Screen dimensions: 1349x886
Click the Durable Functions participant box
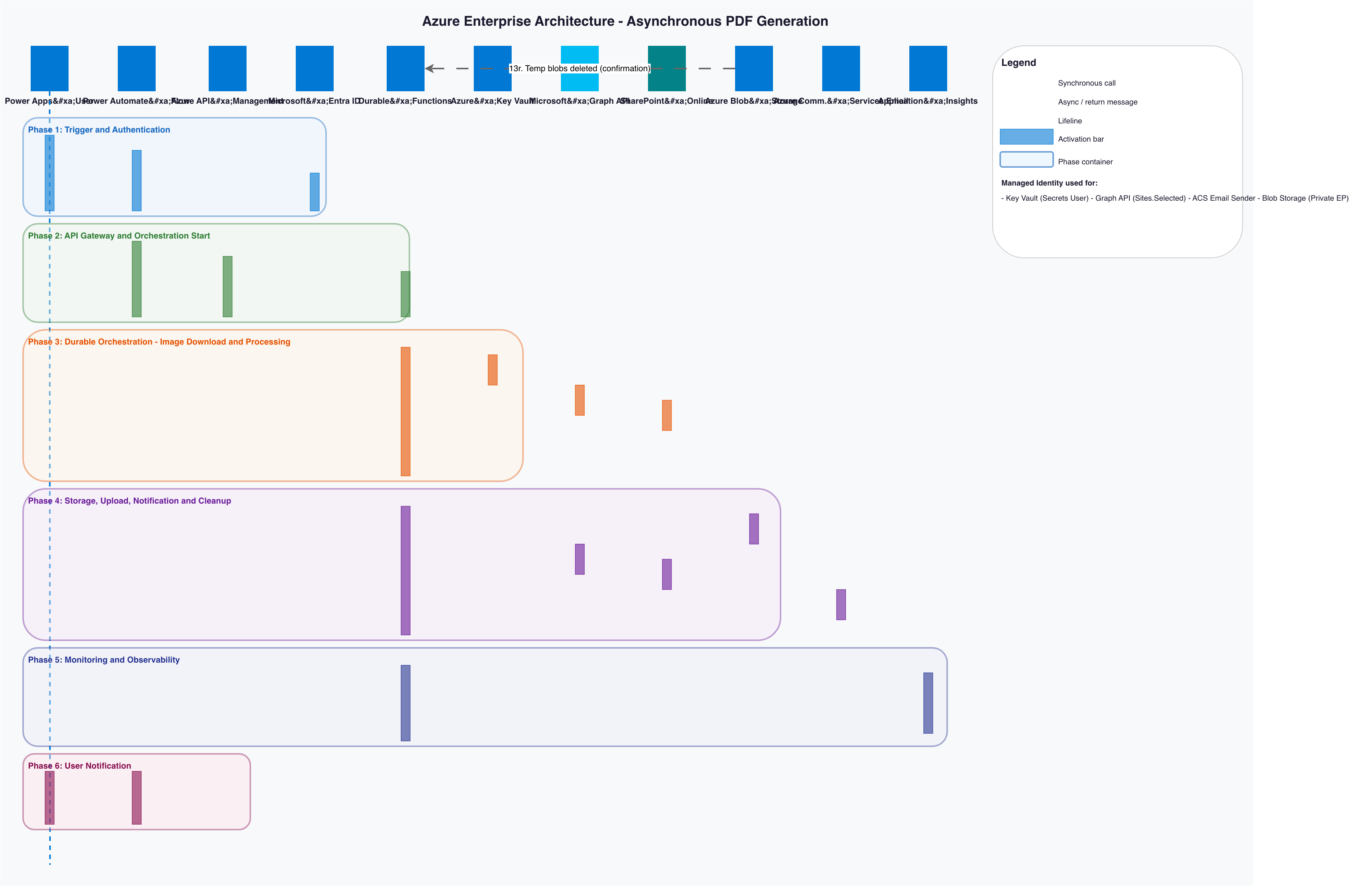click(x=405, y=69)
